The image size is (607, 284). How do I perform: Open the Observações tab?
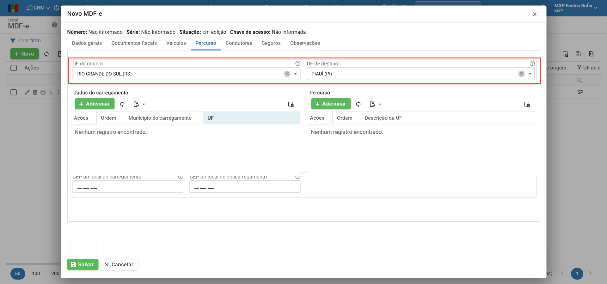(x=305, y=43)
